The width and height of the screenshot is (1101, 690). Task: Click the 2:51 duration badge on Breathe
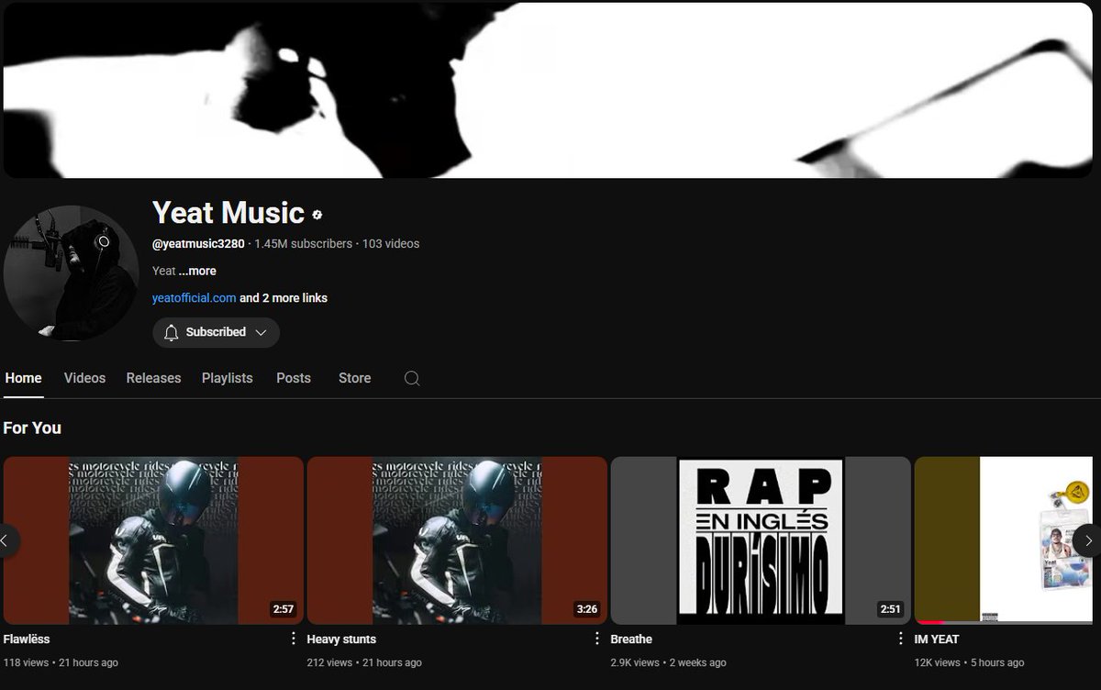(890, 609)
